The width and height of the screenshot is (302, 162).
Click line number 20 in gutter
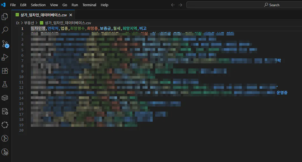pyautogui.click(x=21, y=130)
